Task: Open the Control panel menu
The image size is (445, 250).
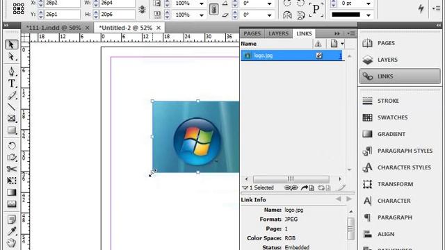Action: (x=436, y=8)
